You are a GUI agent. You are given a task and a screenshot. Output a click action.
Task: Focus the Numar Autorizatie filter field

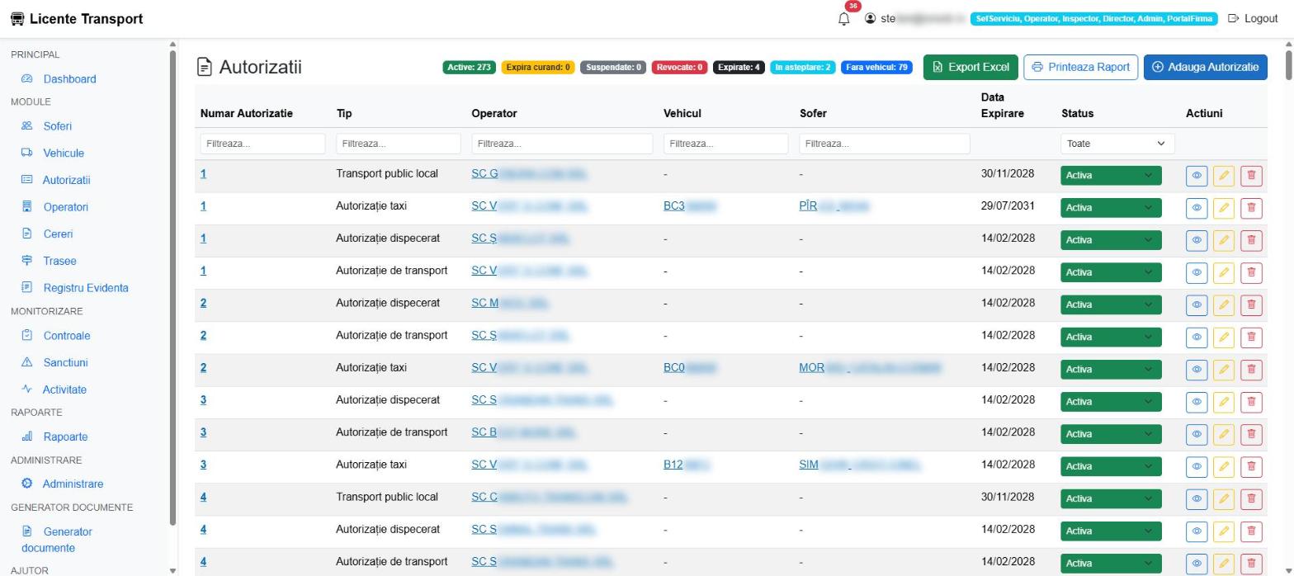tap(262, 144)
